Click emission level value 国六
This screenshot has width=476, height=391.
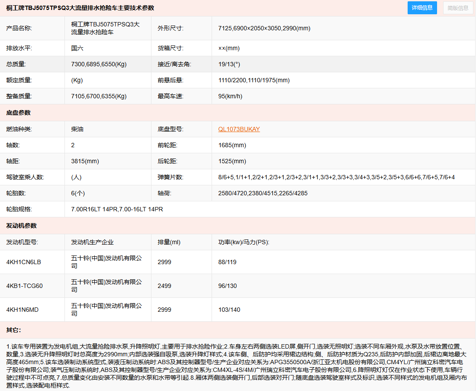pyautogui.click(x=77, y=48)
